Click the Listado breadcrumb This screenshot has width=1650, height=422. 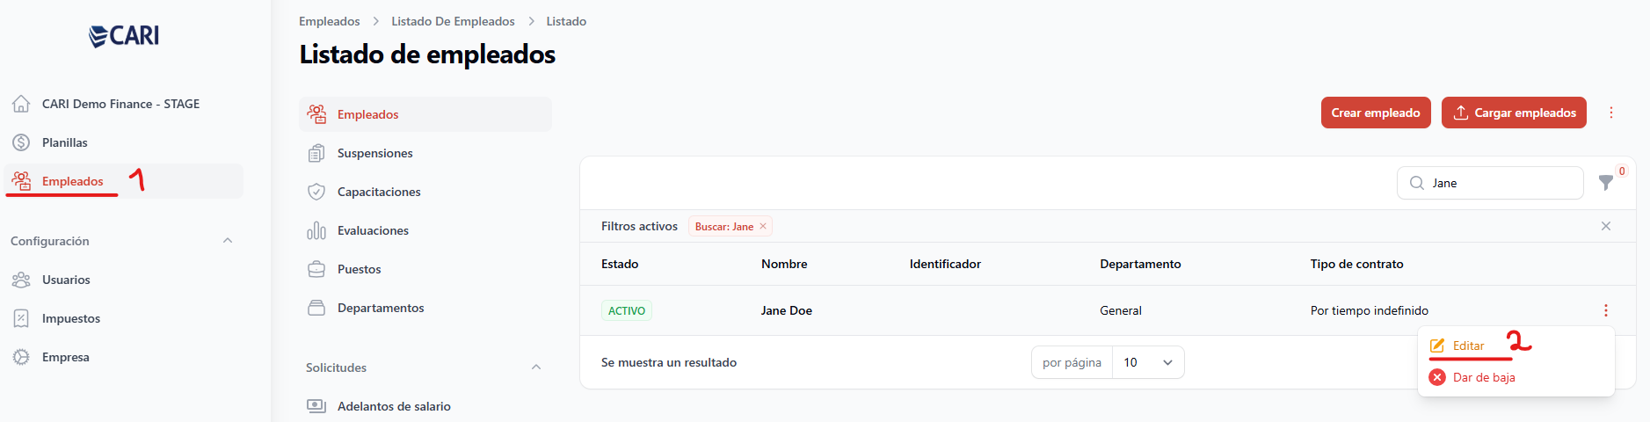pyautogui.click(x=566, y=21)
